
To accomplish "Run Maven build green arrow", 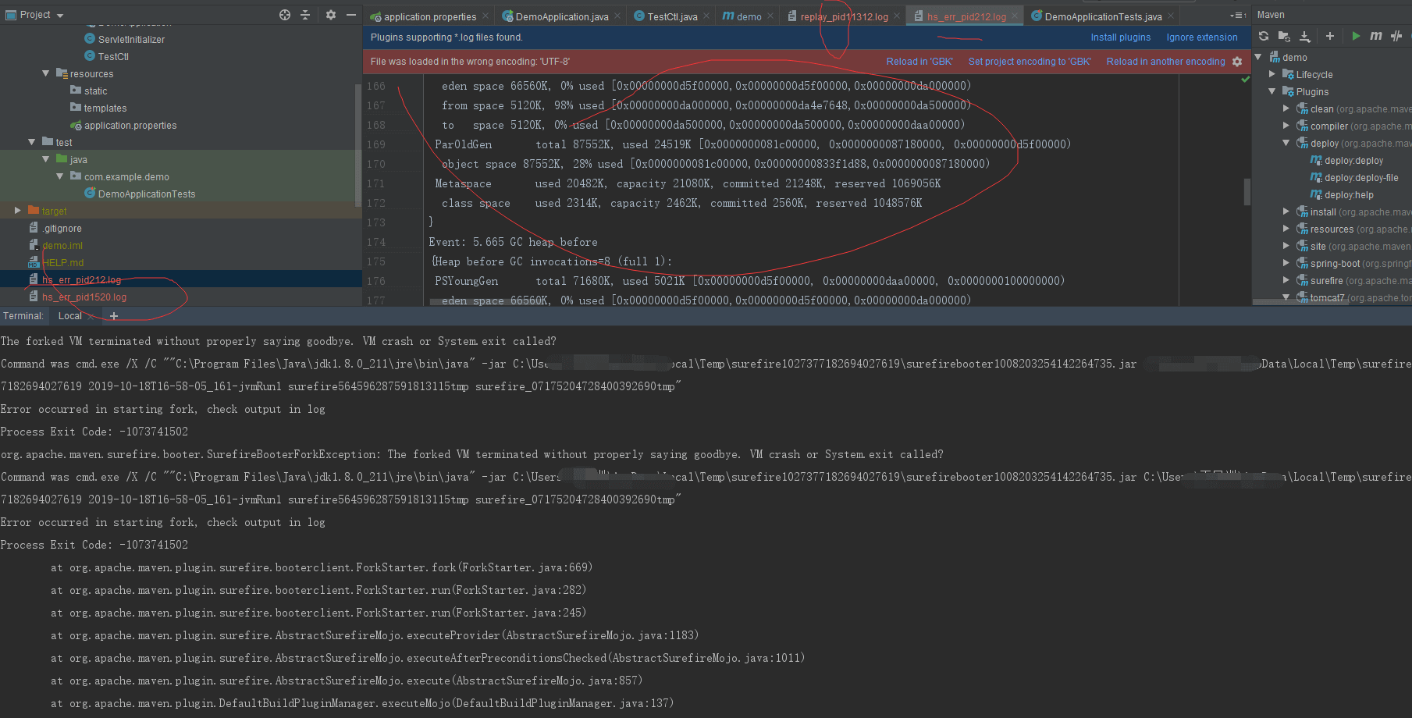I will point(1356,36).
